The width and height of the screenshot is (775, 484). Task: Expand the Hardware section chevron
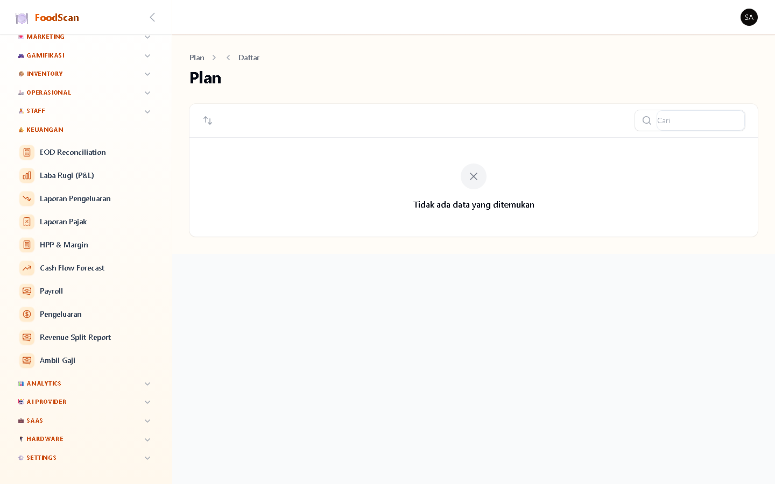point(147,440)
